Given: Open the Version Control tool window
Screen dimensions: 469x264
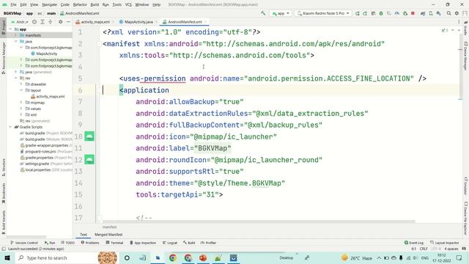Looking at the screenshot, I should tap(24, 243).
